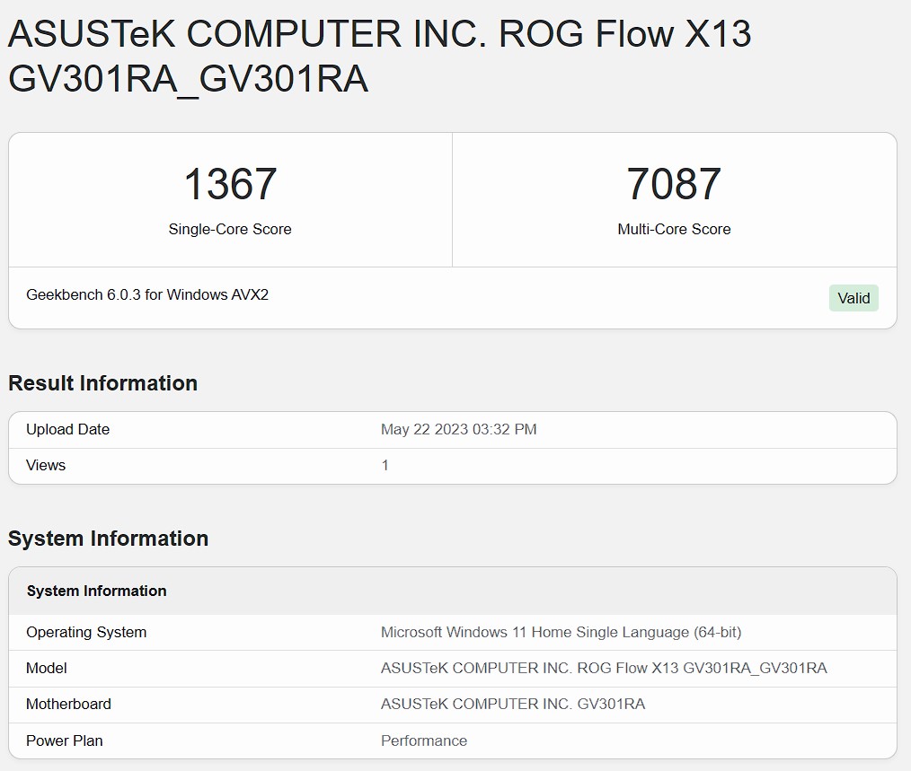Select the multi-core score 7087
Viewport: 911px width, 771px height.
[674, 184]
